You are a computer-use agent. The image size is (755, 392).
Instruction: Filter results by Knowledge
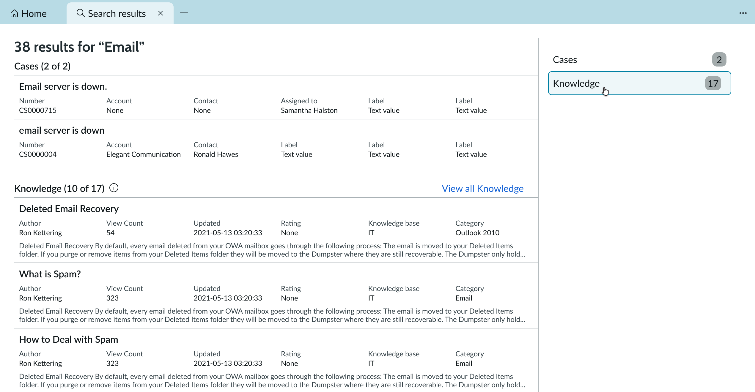639,83
